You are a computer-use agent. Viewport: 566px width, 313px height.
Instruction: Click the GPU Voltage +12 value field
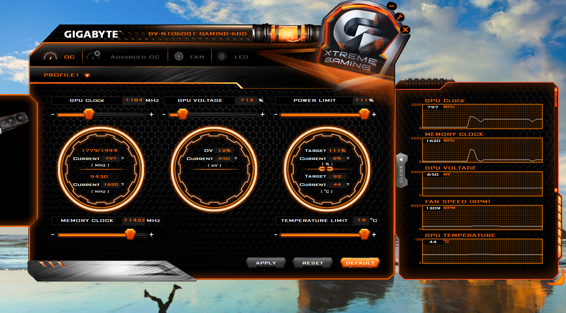pos(247,100)
